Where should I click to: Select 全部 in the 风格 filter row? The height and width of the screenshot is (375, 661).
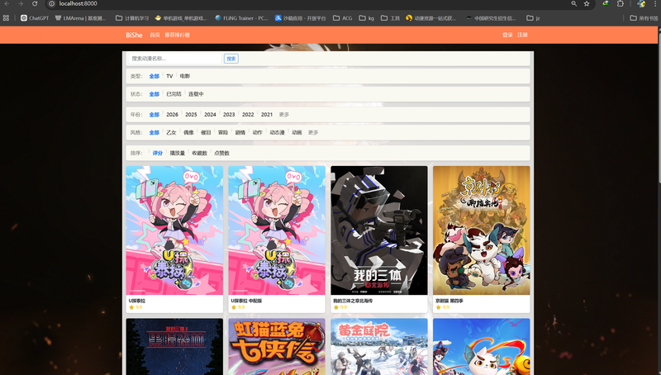(154, 132)
